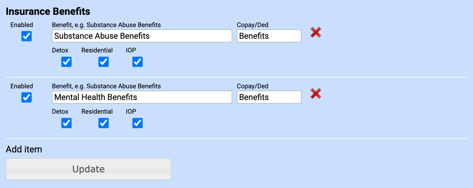Click the Add item label
The width and height of the screenshot is (473, 188).
coord(24,149)
